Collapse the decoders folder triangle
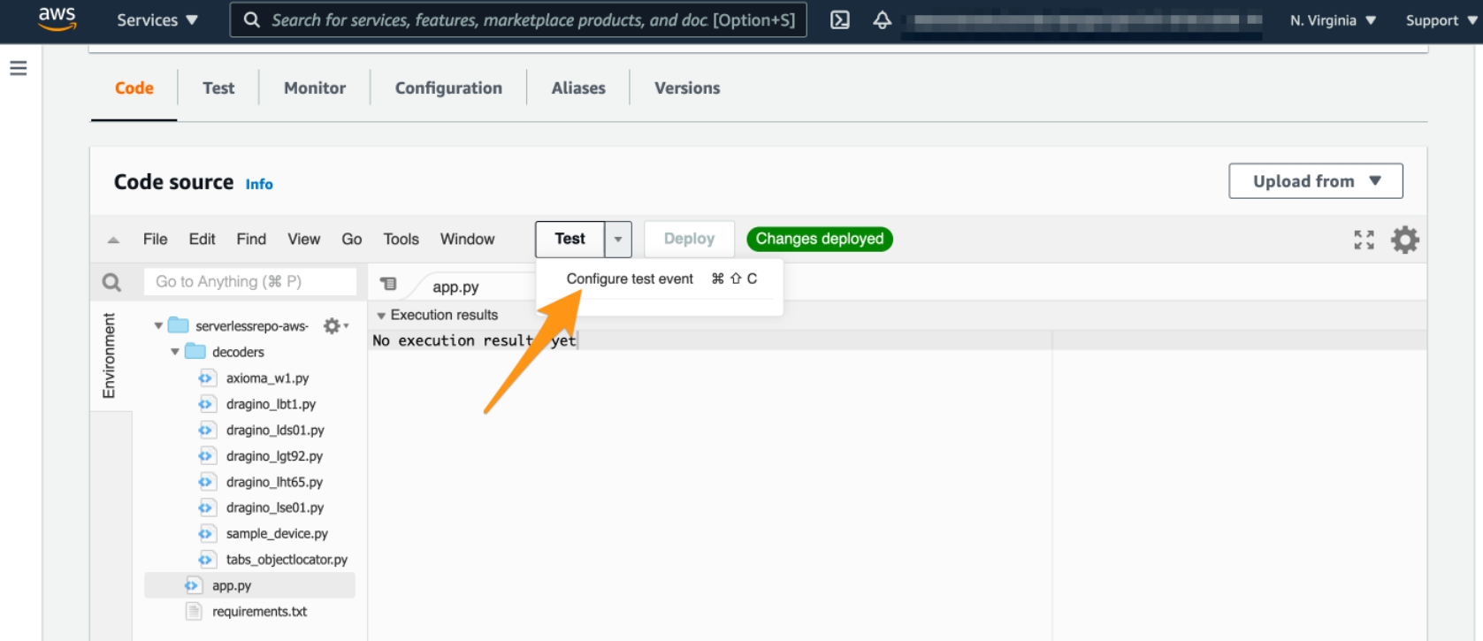1483x641 pixels. [x=175, y=352]
